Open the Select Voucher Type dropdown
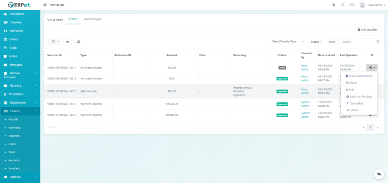The height and width of the screenshot is (183, 388). click(x=286, y=42)
